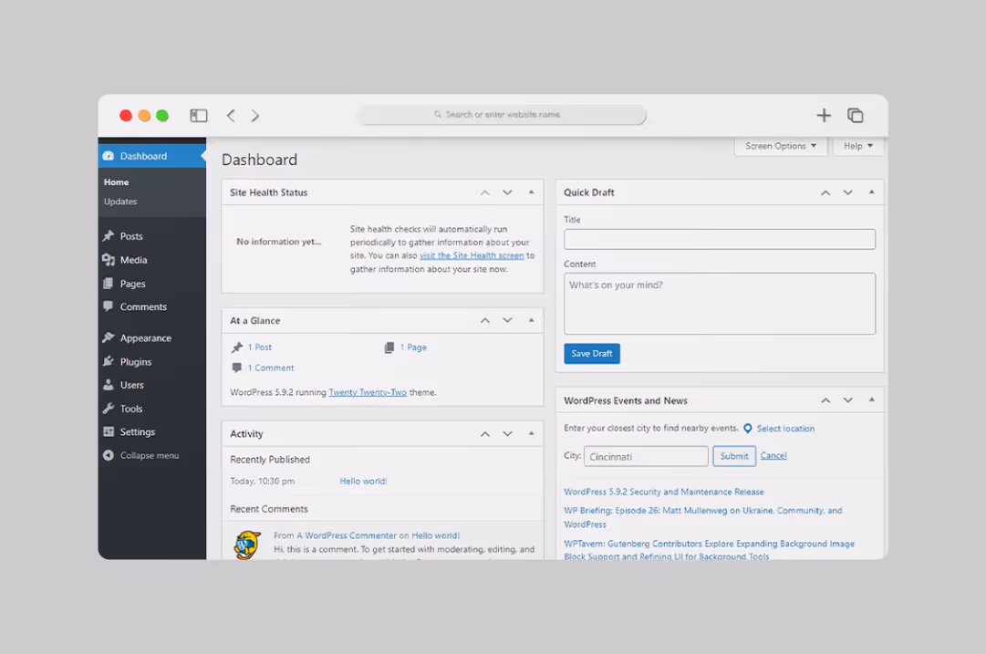
Task: Focus the City input field showing Cincinnati
Action: (646, 457)
